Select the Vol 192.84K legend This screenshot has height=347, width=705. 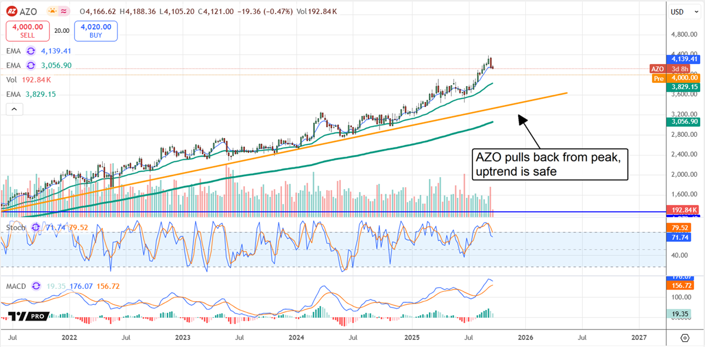click(28, 80)
